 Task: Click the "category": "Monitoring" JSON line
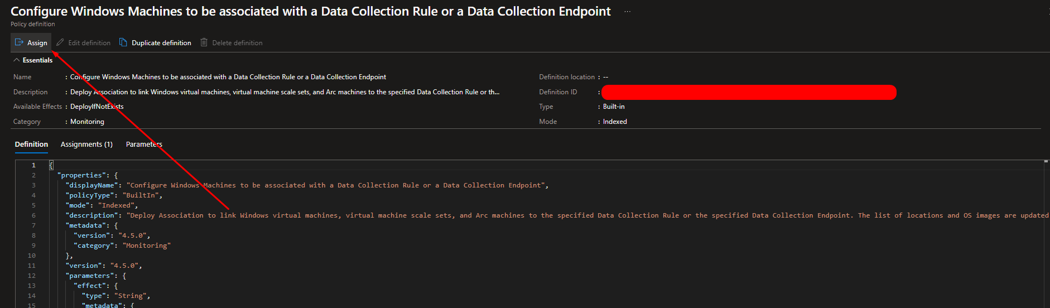point(122,246)
